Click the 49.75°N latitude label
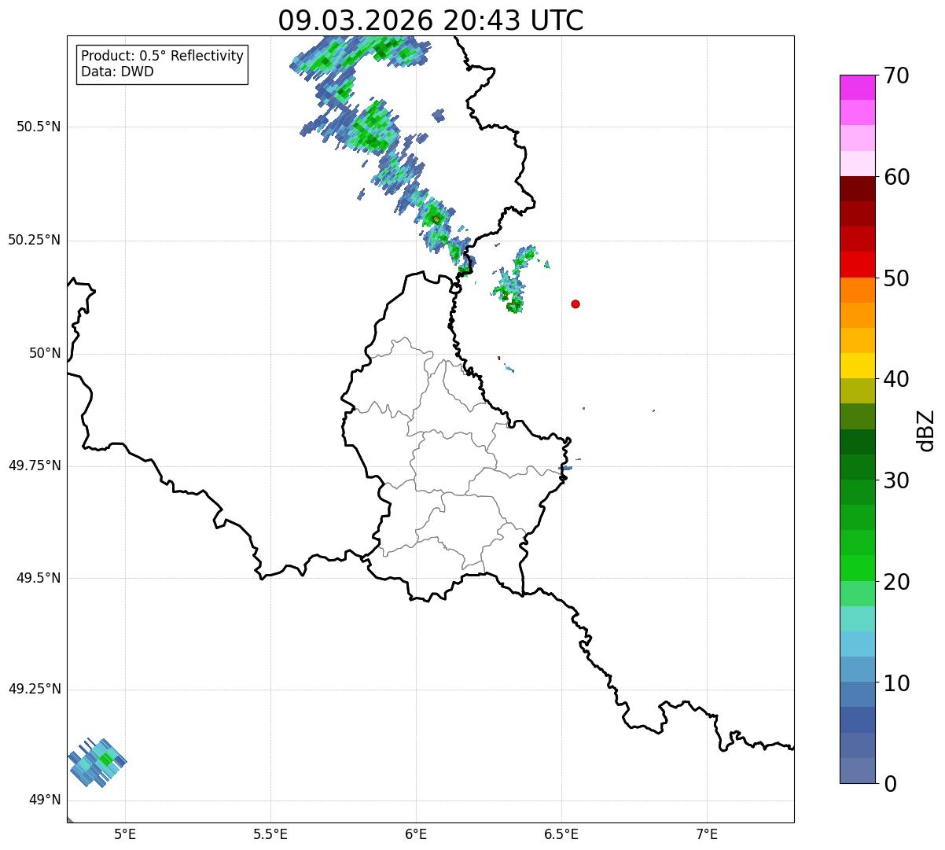 (x=34, y=465)
